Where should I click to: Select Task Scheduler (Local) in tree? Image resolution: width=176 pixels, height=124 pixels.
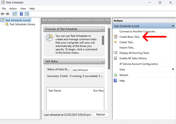(x=18, y=20)
